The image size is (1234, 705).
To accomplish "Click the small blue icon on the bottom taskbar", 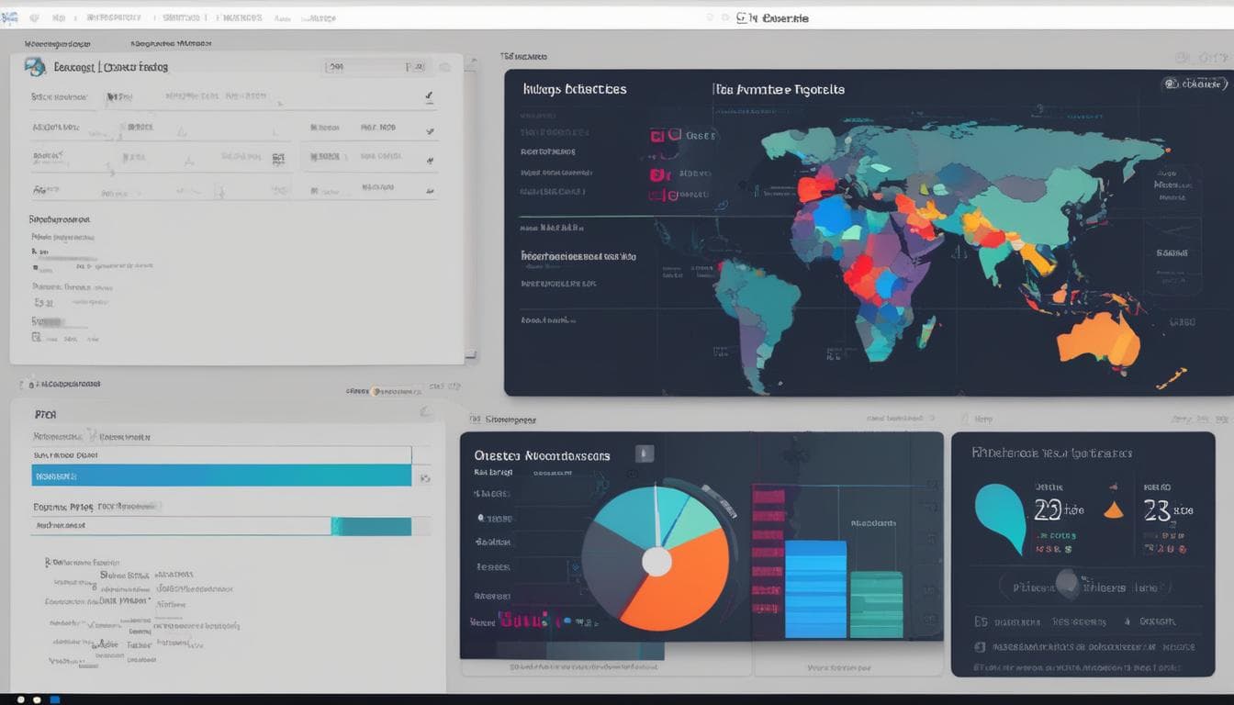I will (55, 699).
